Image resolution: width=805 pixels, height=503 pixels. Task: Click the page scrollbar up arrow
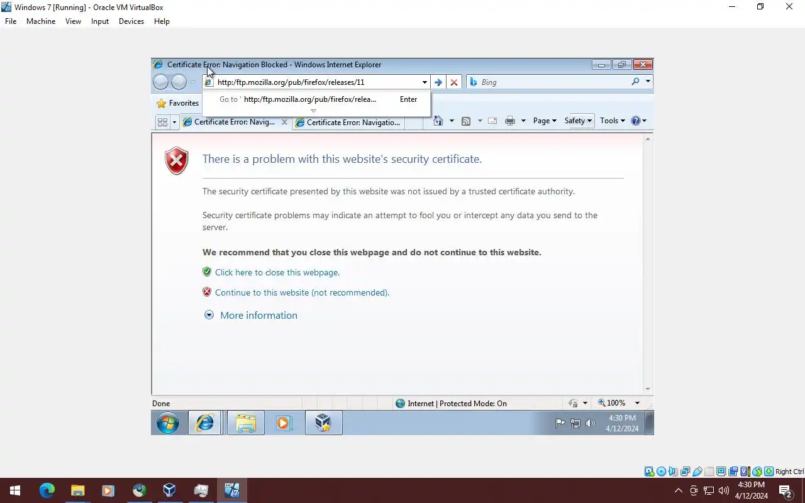tap(648, 138)
